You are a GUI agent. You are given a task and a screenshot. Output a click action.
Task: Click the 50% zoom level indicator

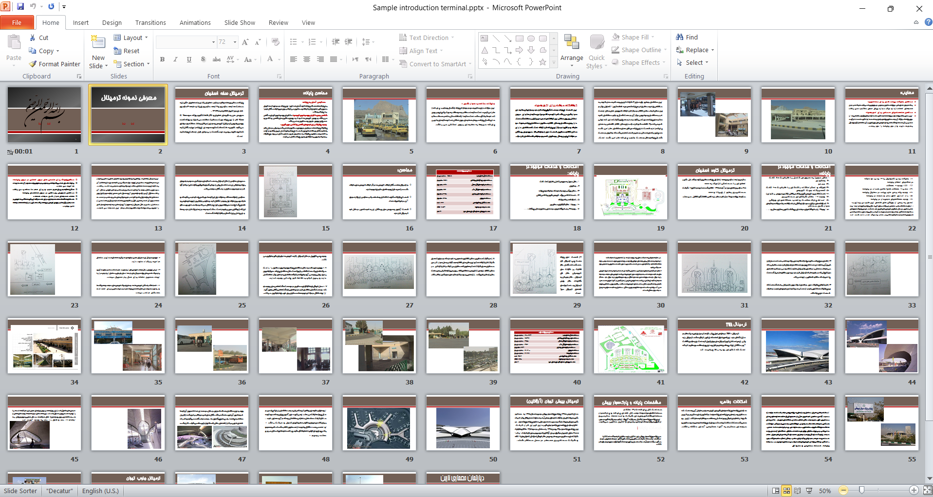click(825, 491)
